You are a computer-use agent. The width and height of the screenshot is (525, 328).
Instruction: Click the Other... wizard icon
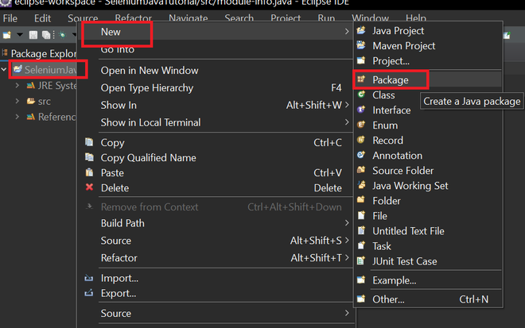click(361, 299)
